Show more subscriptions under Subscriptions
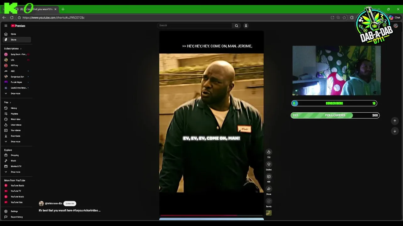403x226 pixels. [17, 94]
